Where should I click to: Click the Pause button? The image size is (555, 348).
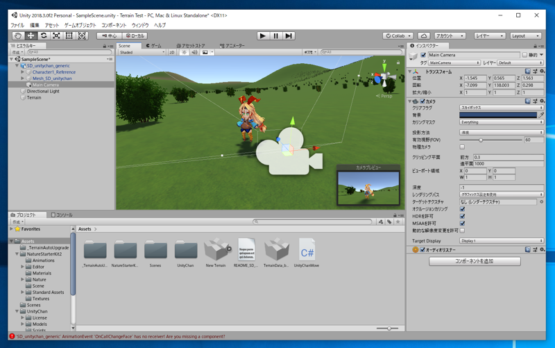point(275,36)
